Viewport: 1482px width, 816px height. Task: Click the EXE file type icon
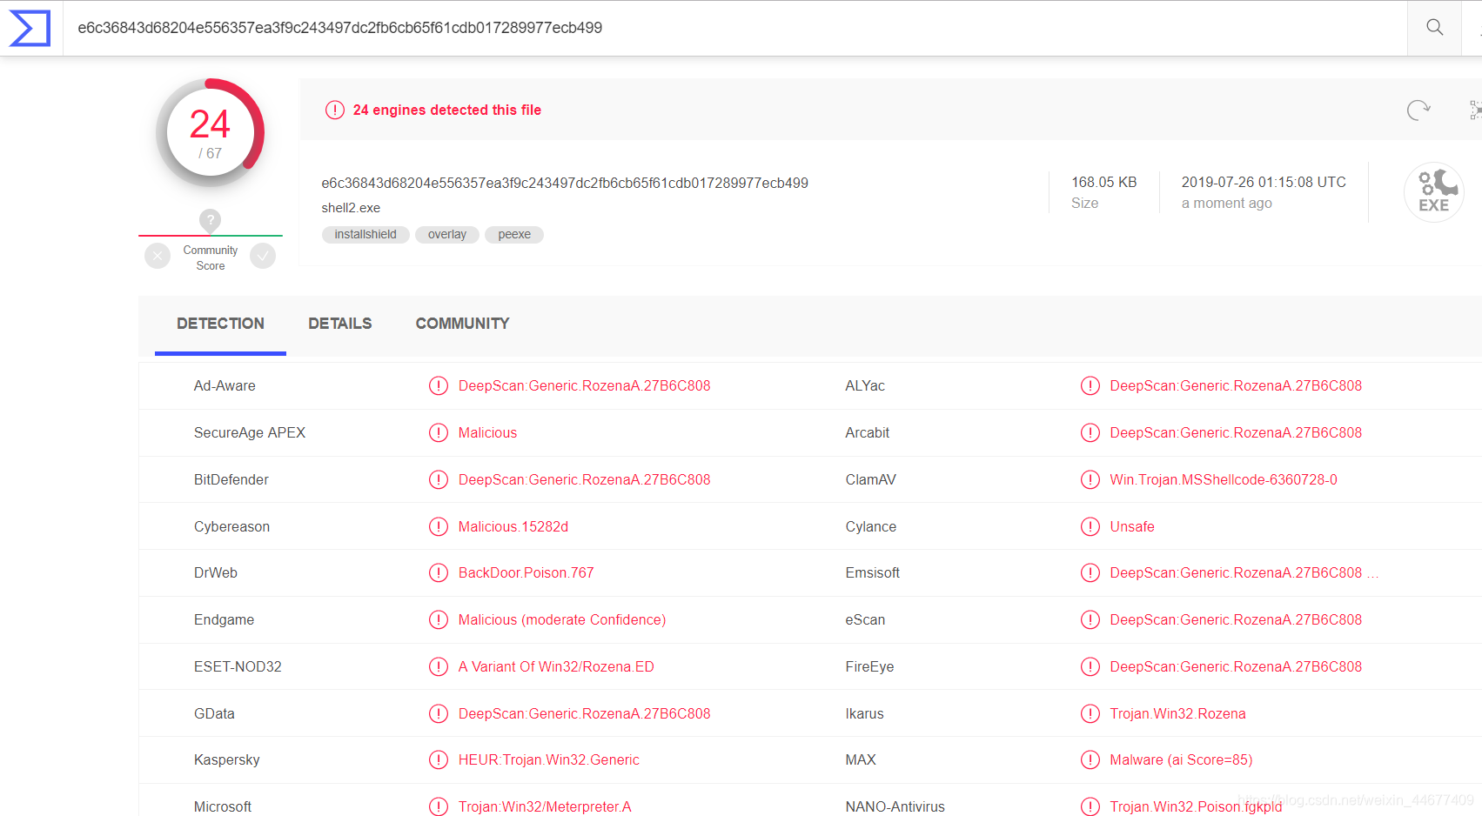pyautogui.click(x=1433, y=192)
